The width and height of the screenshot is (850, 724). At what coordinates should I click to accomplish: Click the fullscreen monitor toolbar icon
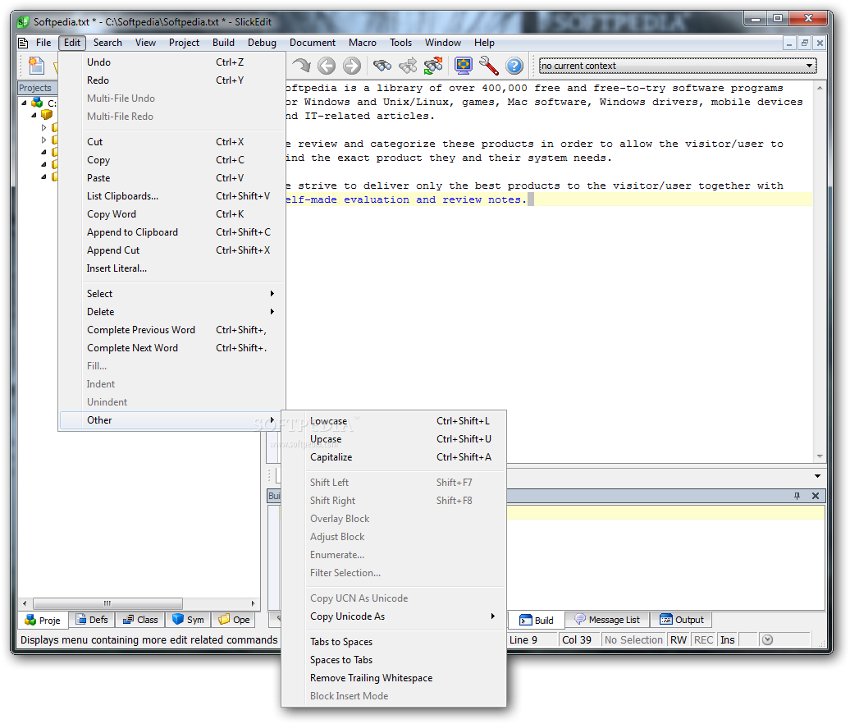(x=464, y=66)
